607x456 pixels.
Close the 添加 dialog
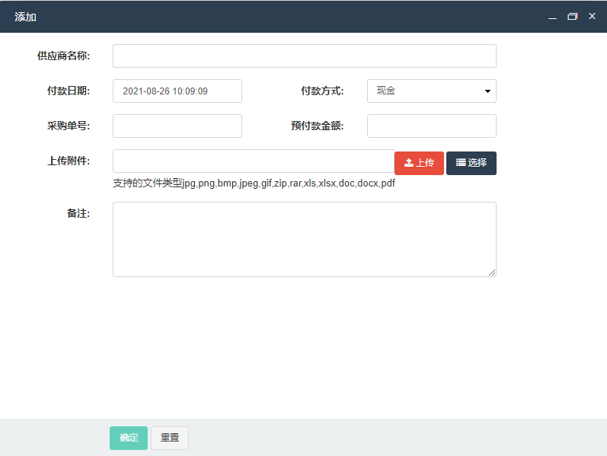click(592, 16)
